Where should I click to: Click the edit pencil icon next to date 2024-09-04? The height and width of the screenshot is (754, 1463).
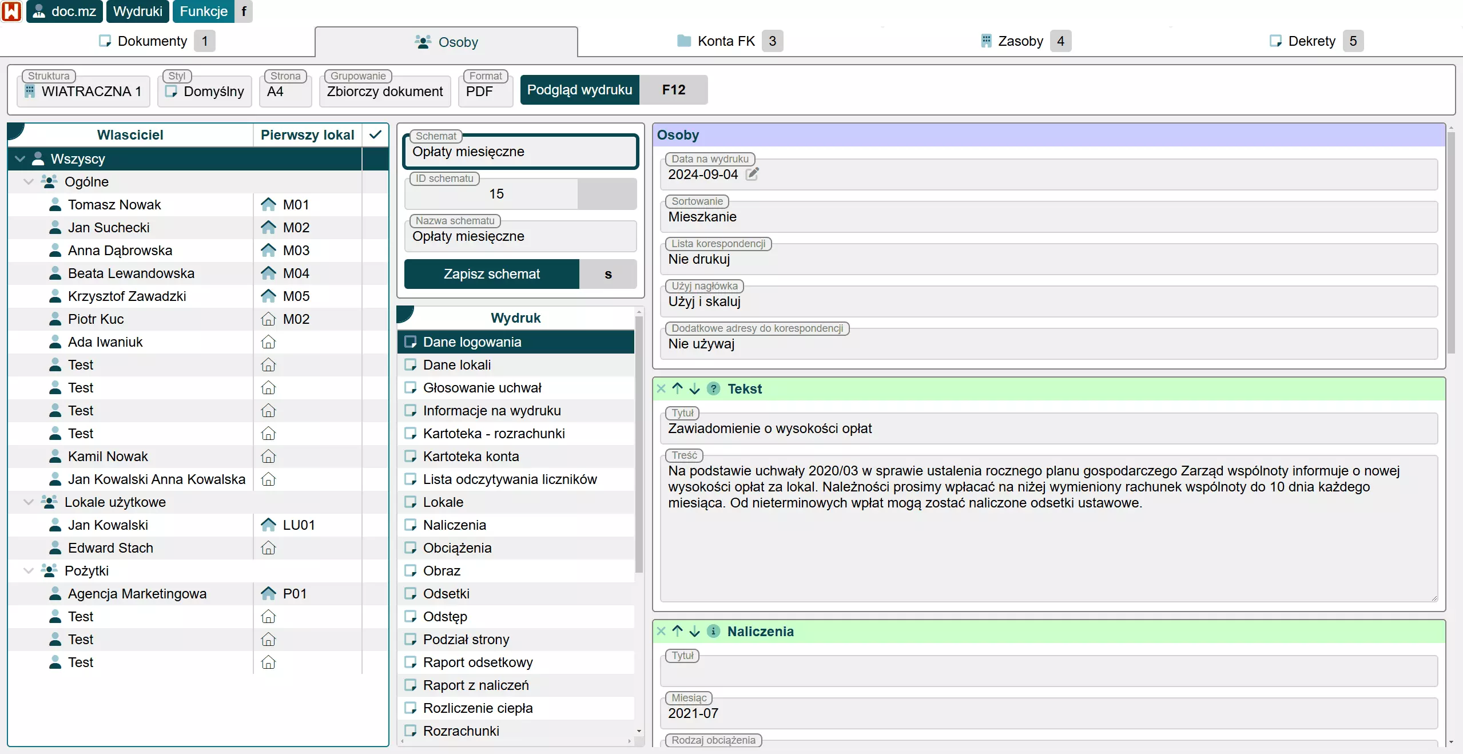752,174
